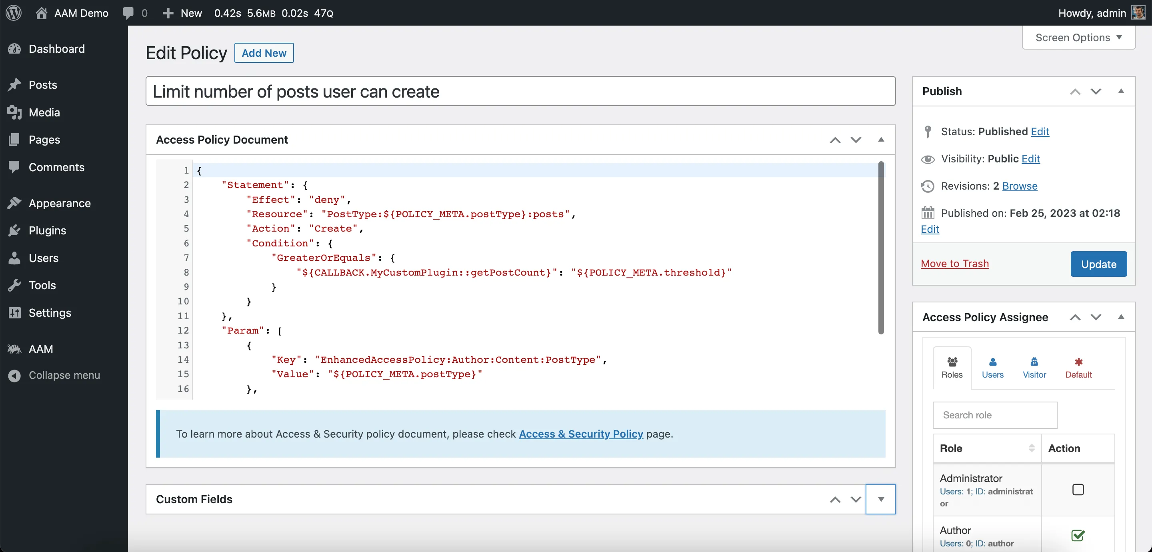Collapse the Publish panel triangle
The width and height of the screenshot is (1152, 552).
1121,91
